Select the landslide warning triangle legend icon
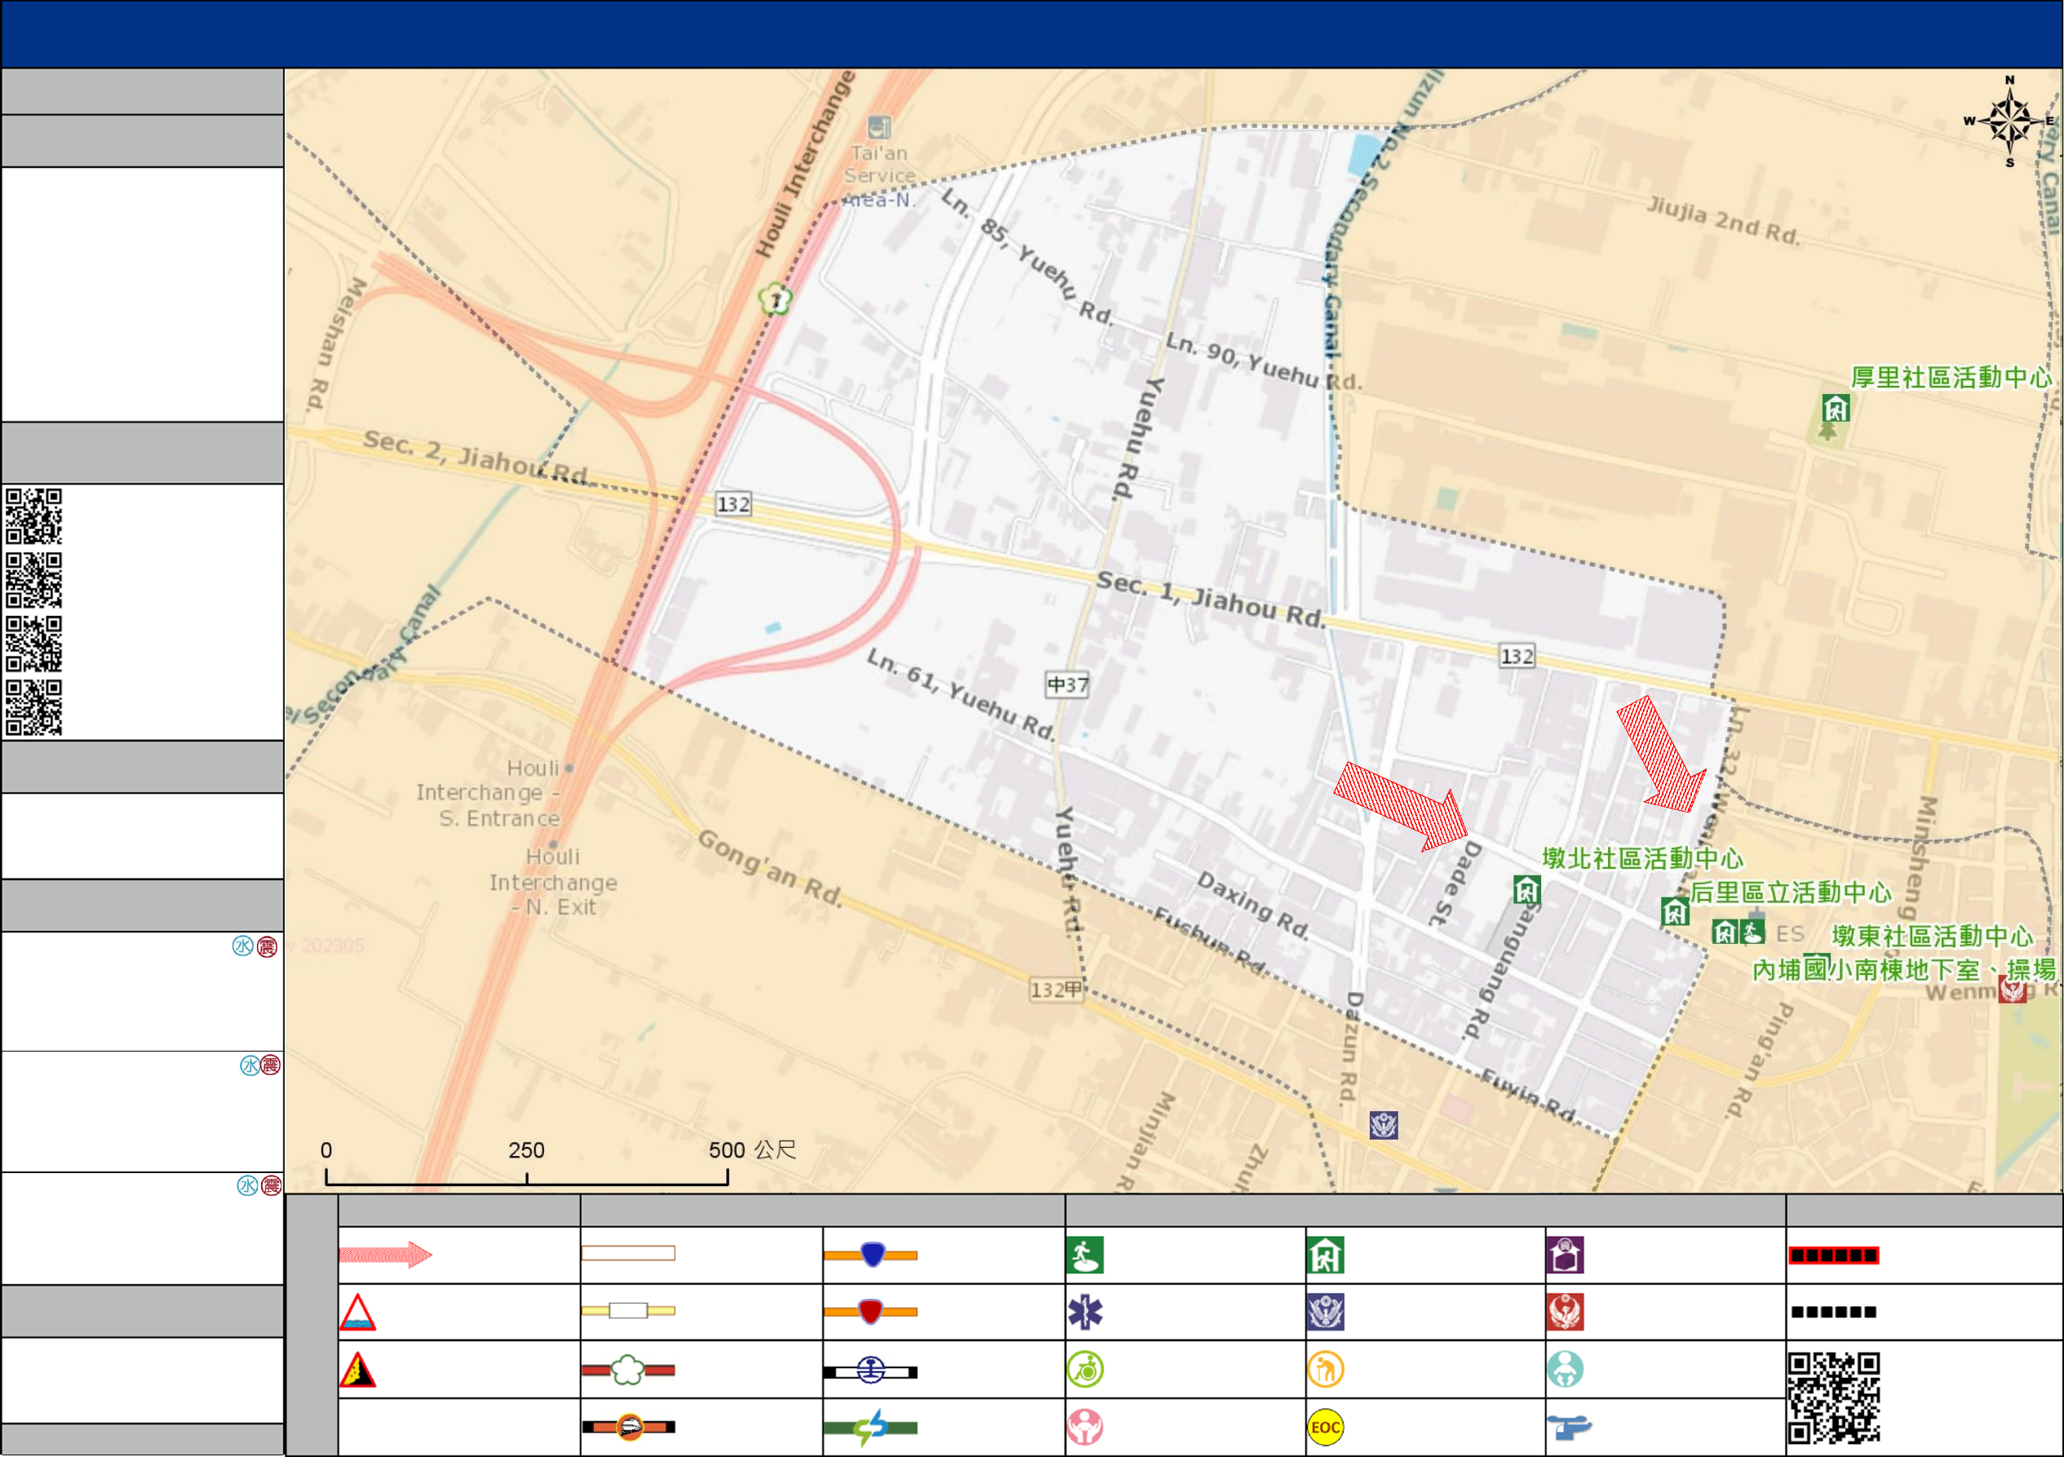Viewport: 2064px width, 1457px height. tap(357, 1370)
